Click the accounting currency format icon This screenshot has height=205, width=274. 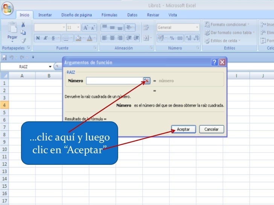161,38
